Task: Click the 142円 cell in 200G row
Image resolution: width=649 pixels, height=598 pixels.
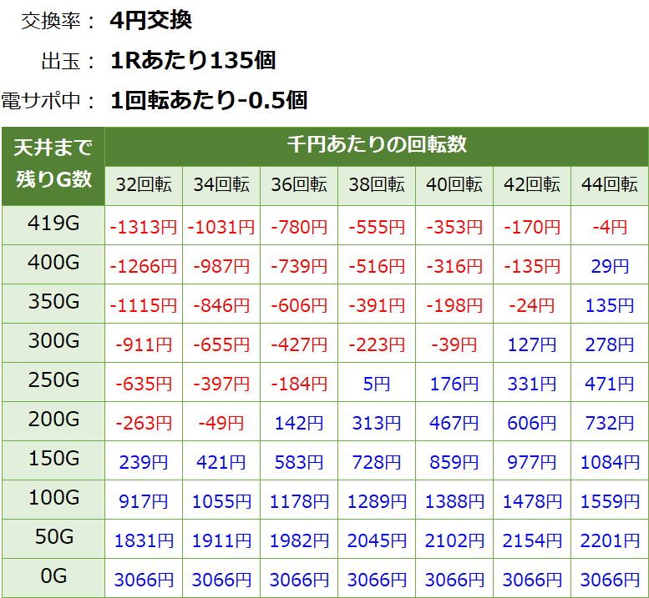Action: 299,424
